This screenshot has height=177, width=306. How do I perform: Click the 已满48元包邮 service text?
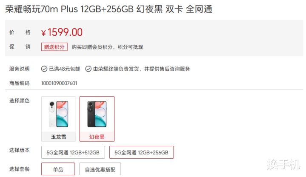(x=65, y=69)
